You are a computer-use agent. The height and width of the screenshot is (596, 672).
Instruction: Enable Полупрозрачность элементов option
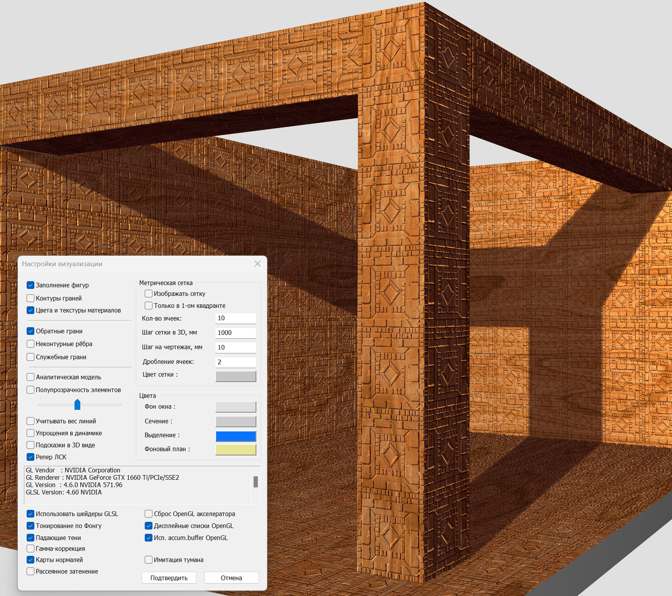30,390
